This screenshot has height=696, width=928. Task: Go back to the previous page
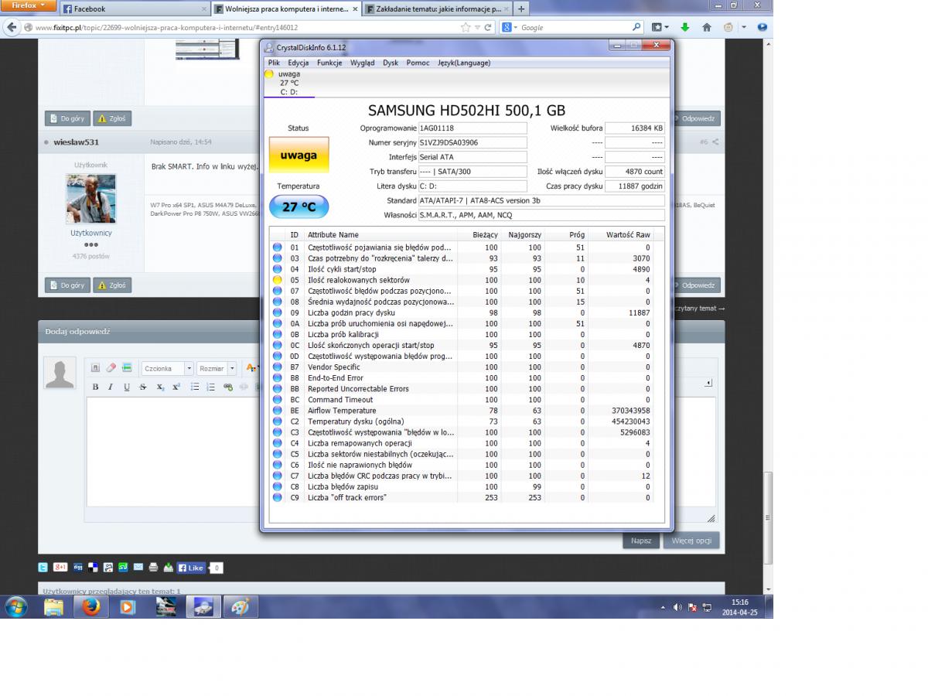tap(12, 27)
